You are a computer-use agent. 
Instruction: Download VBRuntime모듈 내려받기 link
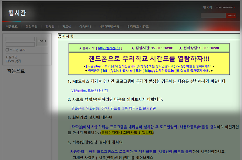[x=90, y=91]
